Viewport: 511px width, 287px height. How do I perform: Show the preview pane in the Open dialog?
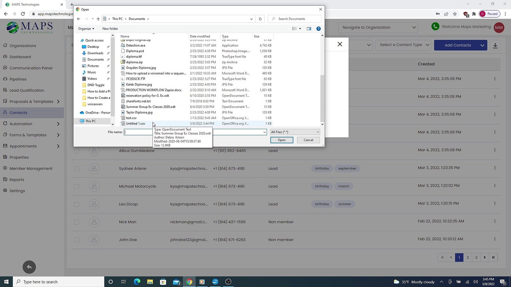(309, 29)
